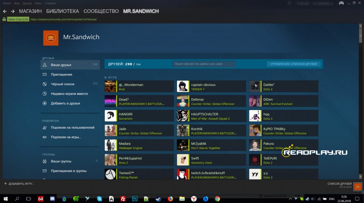Open the friend named Dead?
This screenshot has height=203, width=364.
click(x=139, y=101)
